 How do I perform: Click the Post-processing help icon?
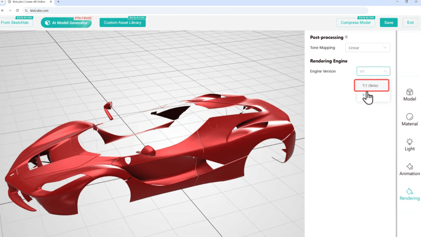346,37
